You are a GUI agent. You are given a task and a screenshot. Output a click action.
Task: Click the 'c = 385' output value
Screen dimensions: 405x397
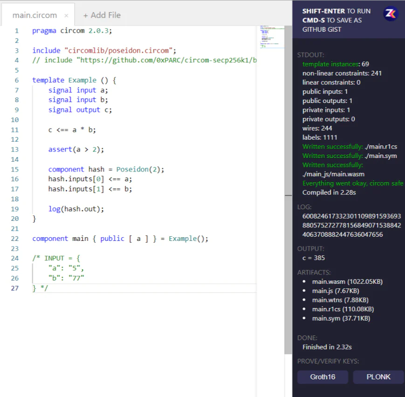tap(314, 258)
